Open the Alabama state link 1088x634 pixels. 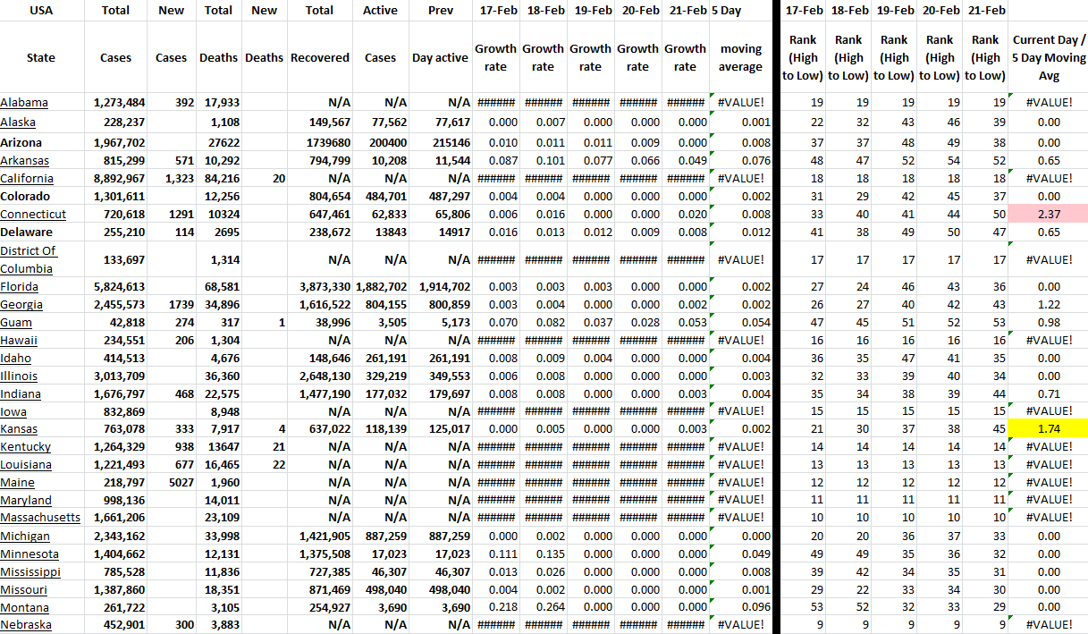coord(24,103)
